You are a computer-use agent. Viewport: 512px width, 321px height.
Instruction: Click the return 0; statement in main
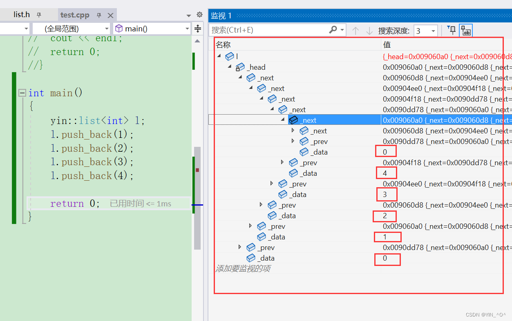point(75,204)
